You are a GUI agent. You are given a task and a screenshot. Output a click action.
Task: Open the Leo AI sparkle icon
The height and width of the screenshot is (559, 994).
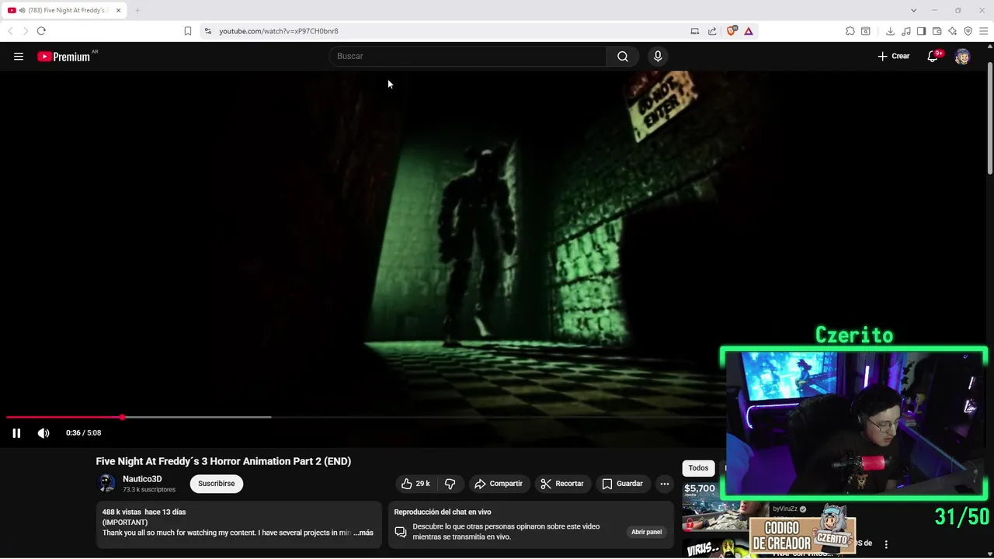coord(953,31)
